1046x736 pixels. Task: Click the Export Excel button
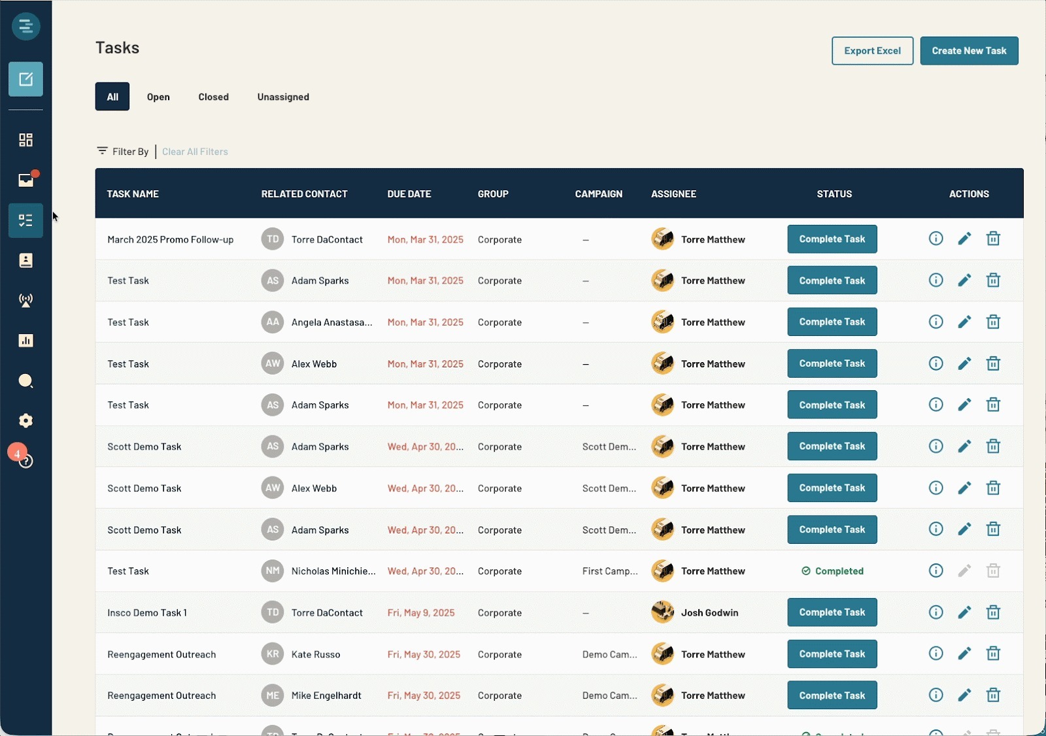point(872,51)
